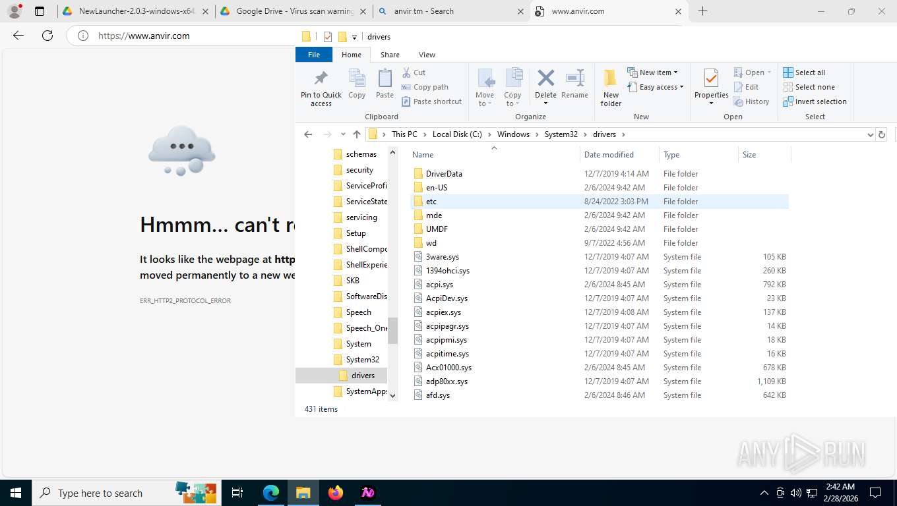The image size is (897, 506).
Task: Click Select none in ribbon
Action: (x=809, y=87)
